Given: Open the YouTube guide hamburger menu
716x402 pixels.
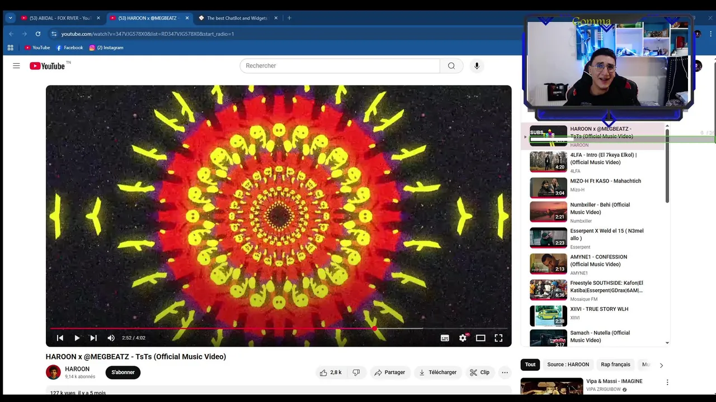Looking at the screenshot, I should click(x=16, y=66).
